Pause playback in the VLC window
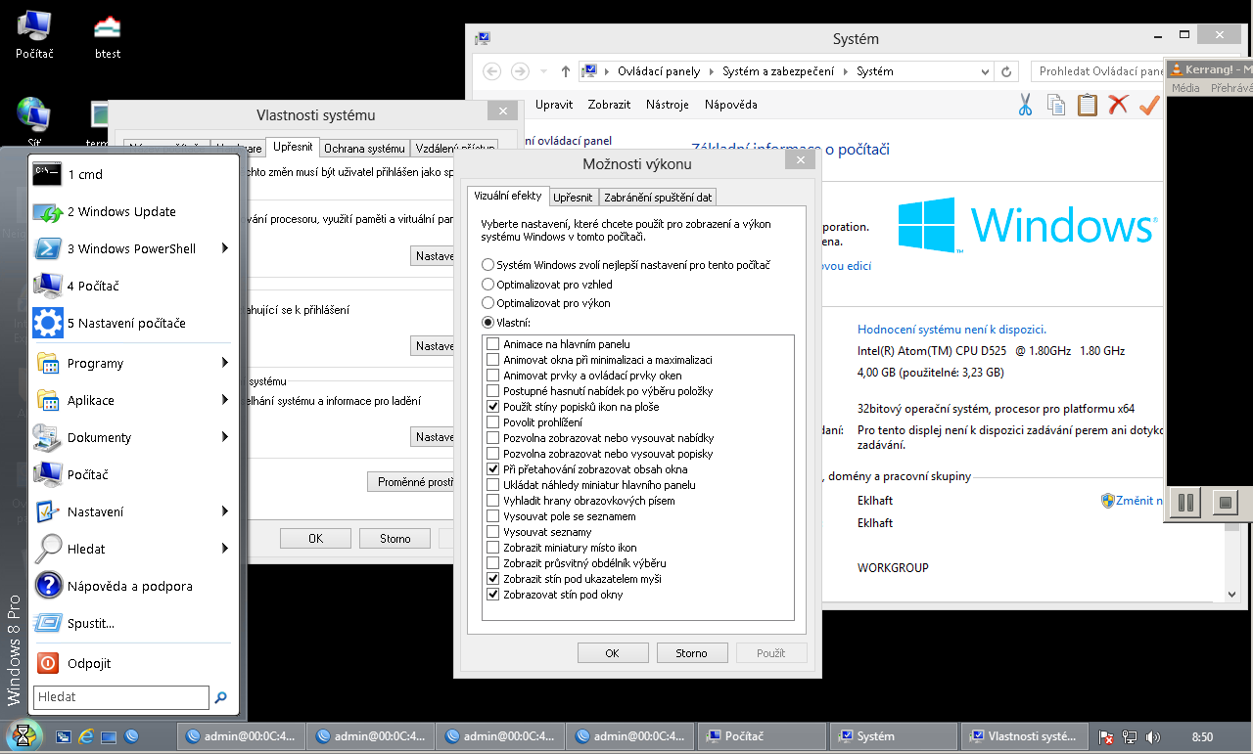 click(1186, 503)
